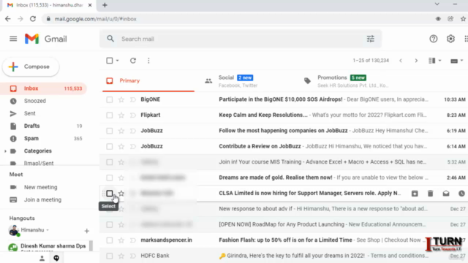The image size is (468, 263).
Task: Open the main menu hamburger icon
Action: [13, 39]
